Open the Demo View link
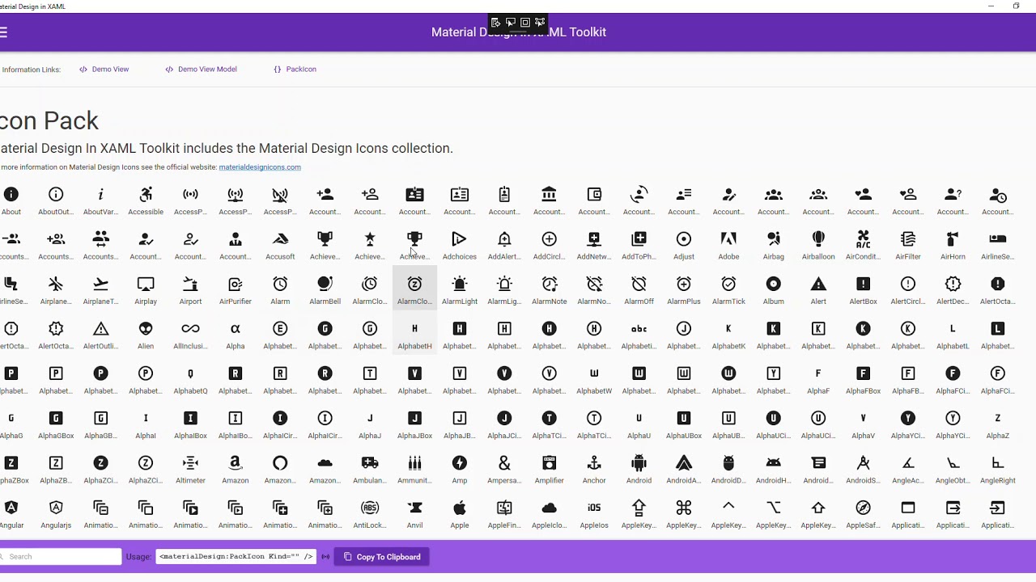The height and width of the screenshot is (582, 1036). coord(104,70)
